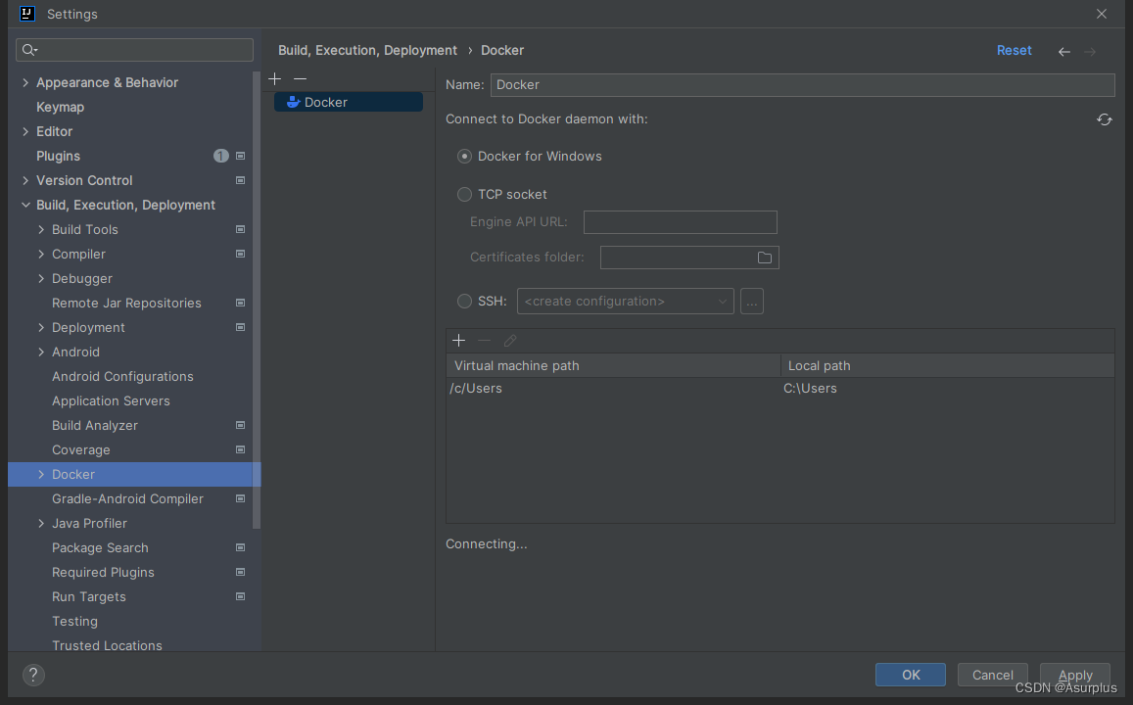Image resolution: width=1133 pixels, height=705 pixels.
Task: Click project-level icon next to Run Targets
Action: pyautogui.click(x=241, y=596)
